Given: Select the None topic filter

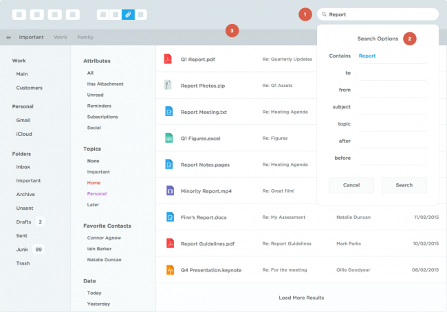Looking at the screenshot, I should (x=94, y=161).
